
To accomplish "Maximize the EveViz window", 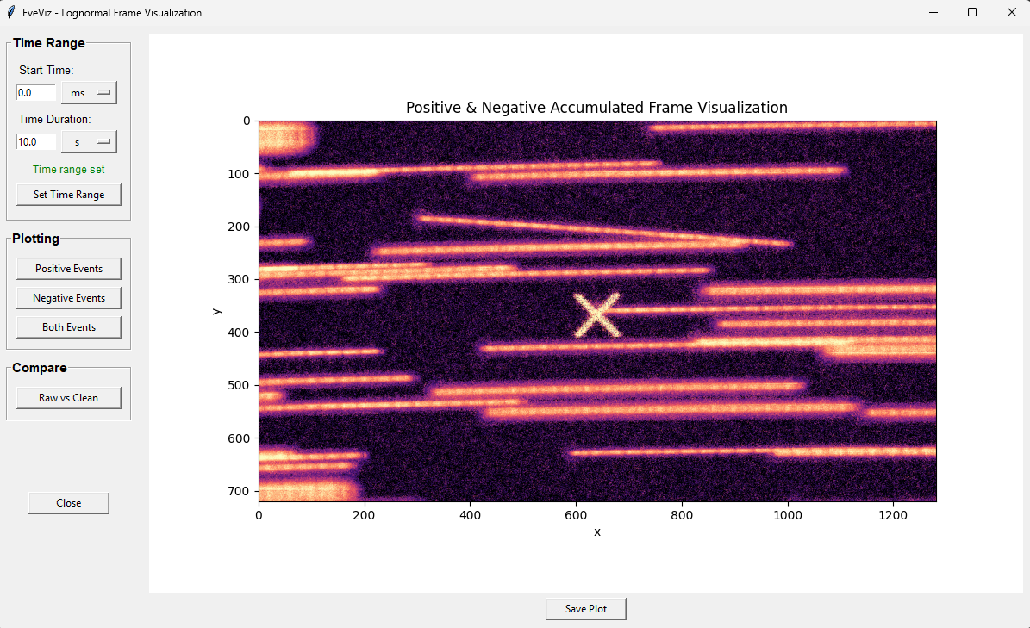I will pyautogui.click(x=971, y=12).
